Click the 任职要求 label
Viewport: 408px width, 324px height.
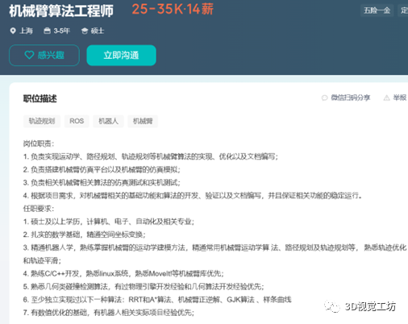coord(39,209)
